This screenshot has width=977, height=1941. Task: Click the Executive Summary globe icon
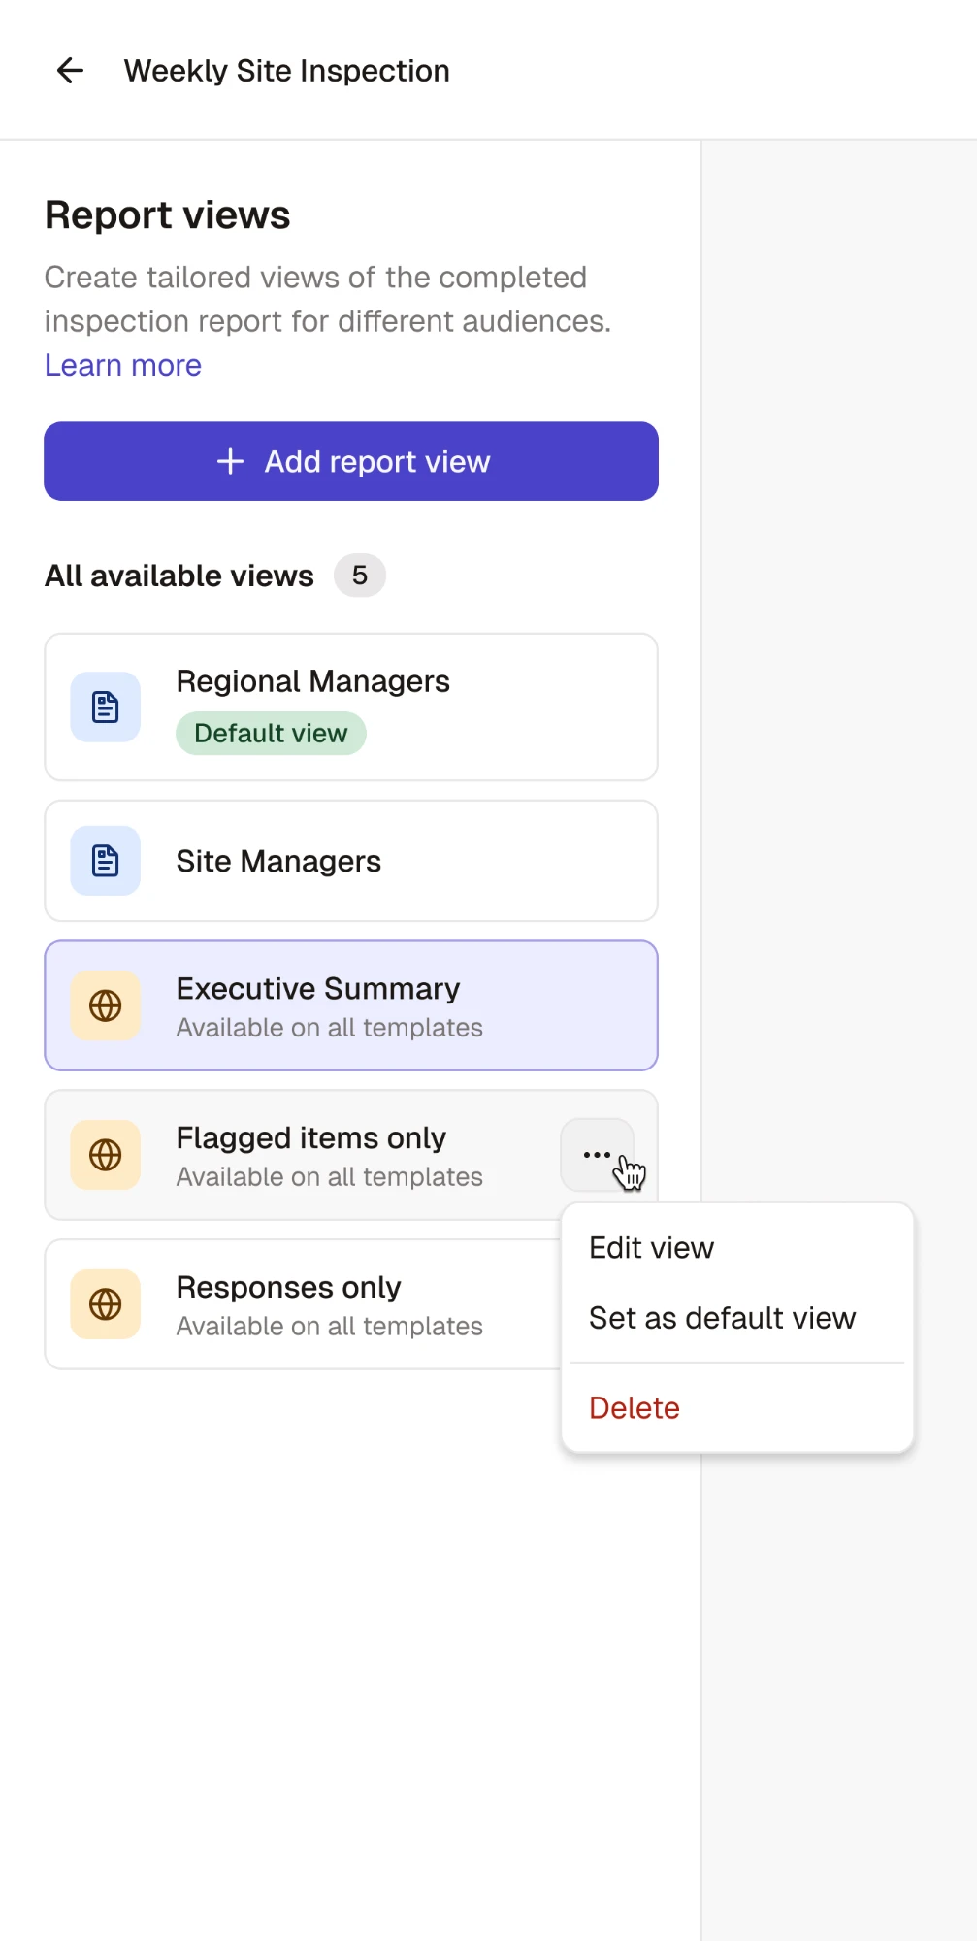pyautogui.click(x=106, y=1005)
